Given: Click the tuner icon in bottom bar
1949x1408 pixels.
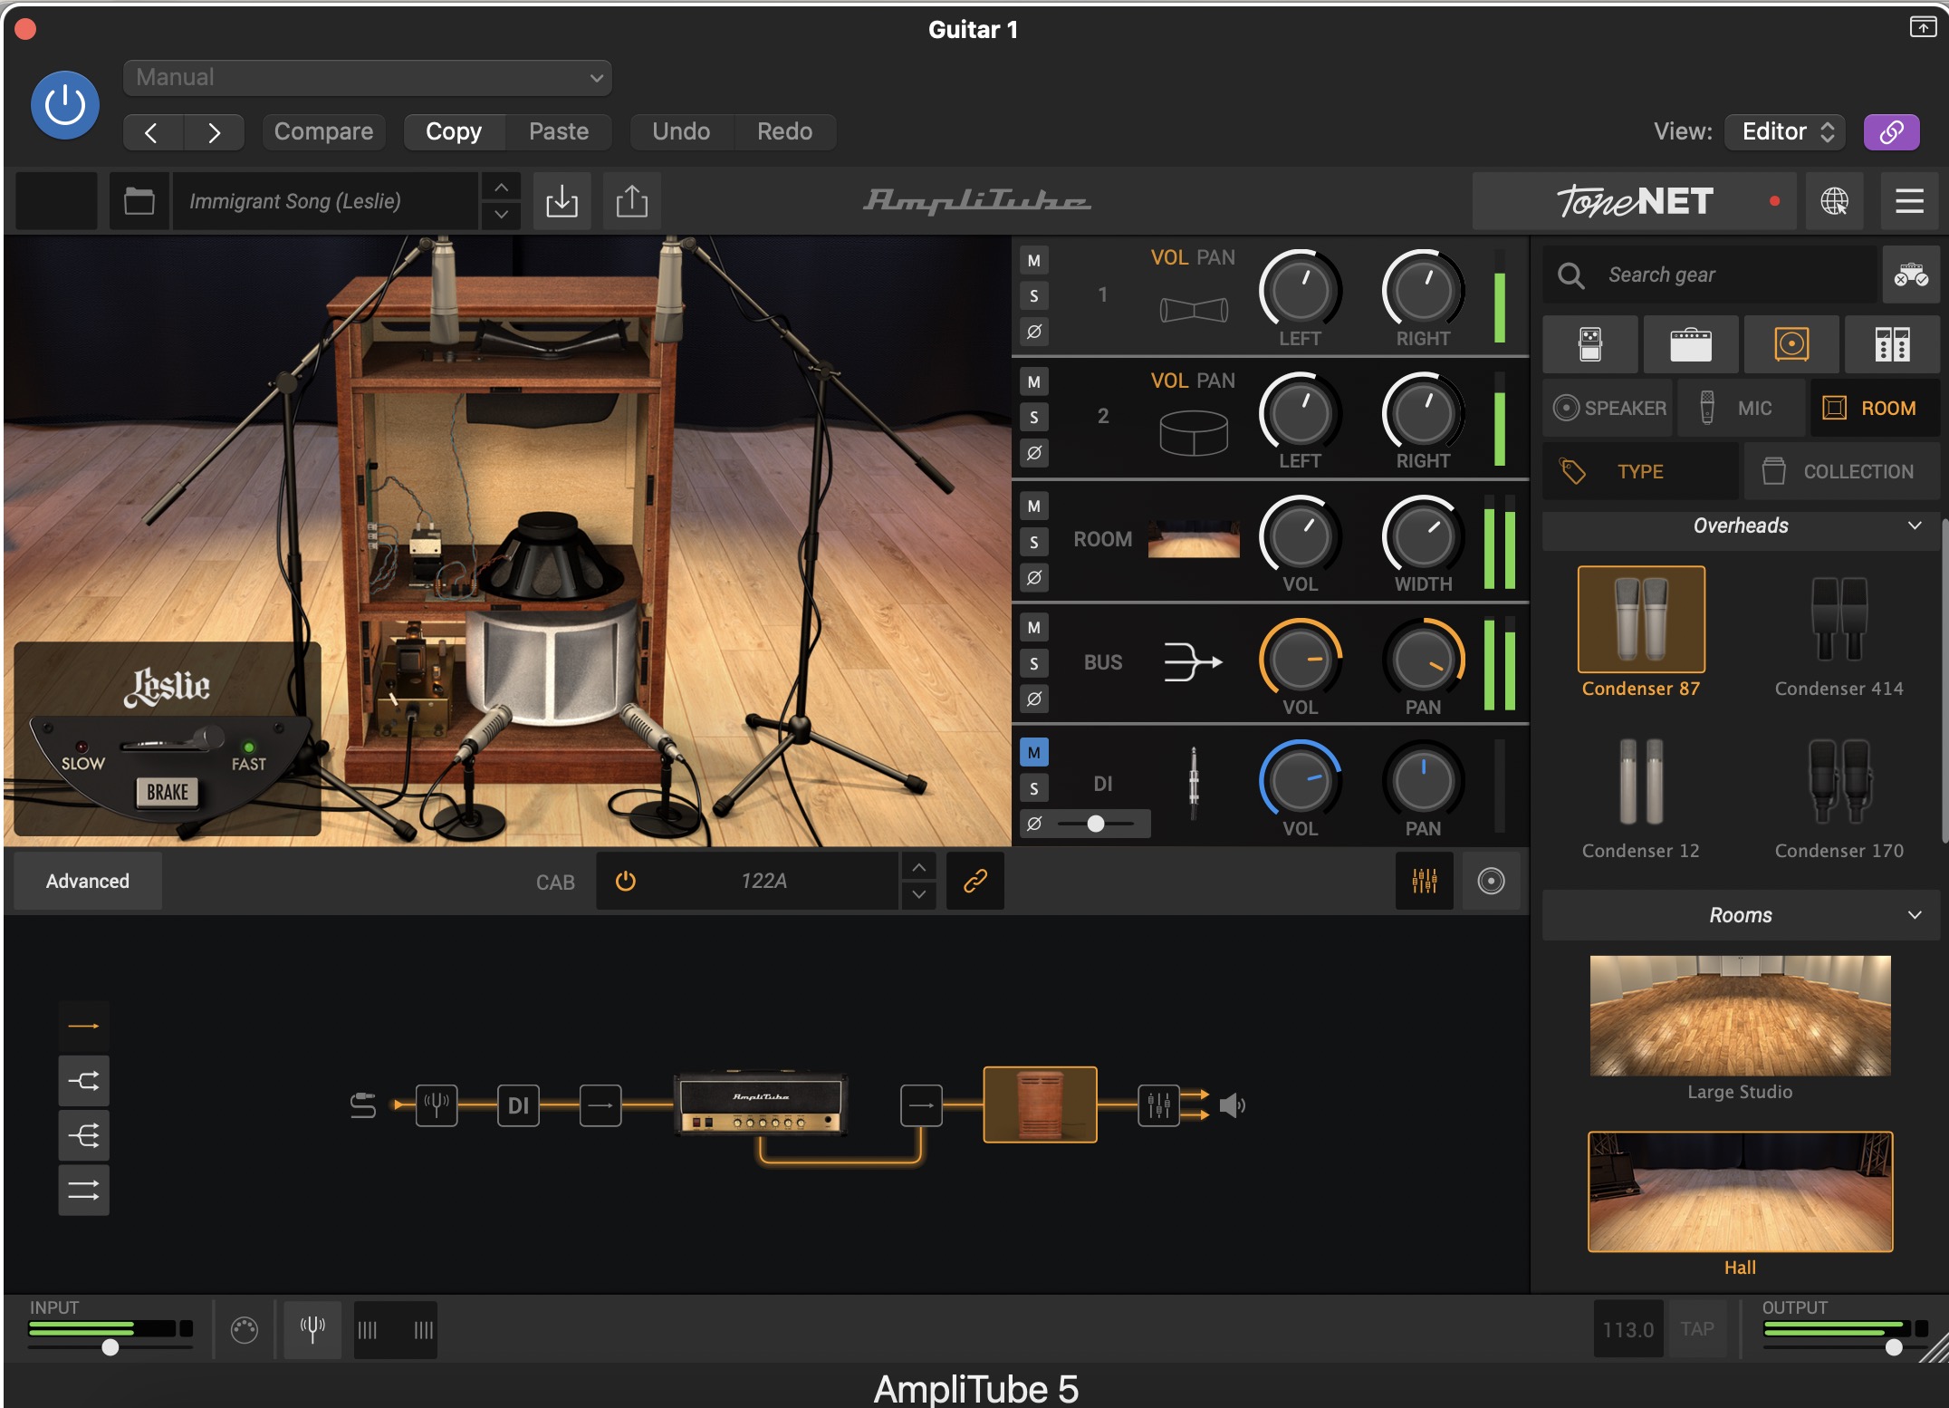Looking at the screenshot, I should pos(312,1331).
